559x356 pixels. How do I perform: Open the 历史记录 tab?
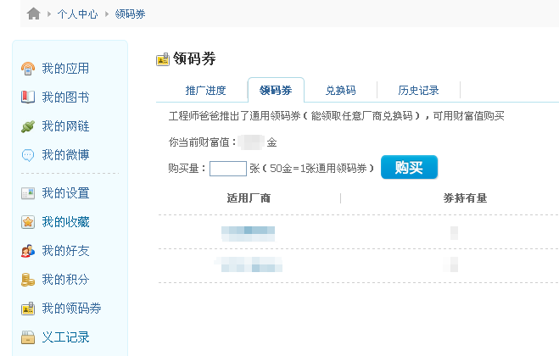[x=418, y=91]
